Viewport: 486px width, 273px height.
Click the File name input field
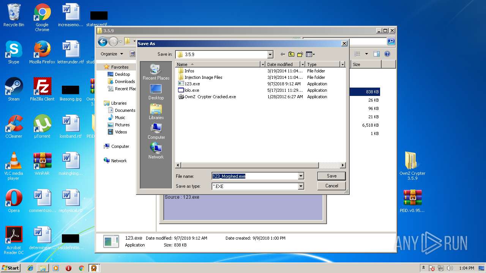coord(255,176)
